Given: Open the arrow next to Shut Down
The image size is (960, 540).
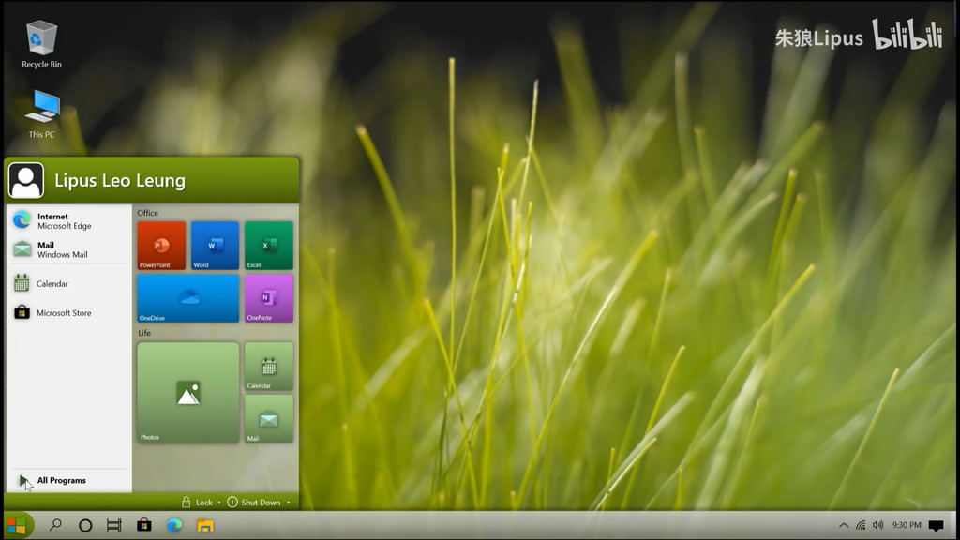Looking at the screenshot, I should click(x=288, y=502).
